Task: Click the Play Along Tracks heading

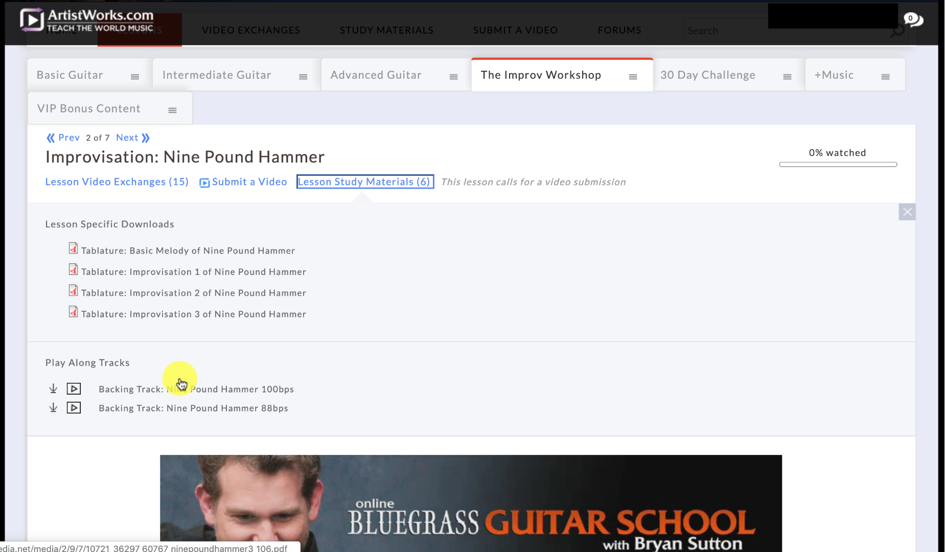Action: 87,363
